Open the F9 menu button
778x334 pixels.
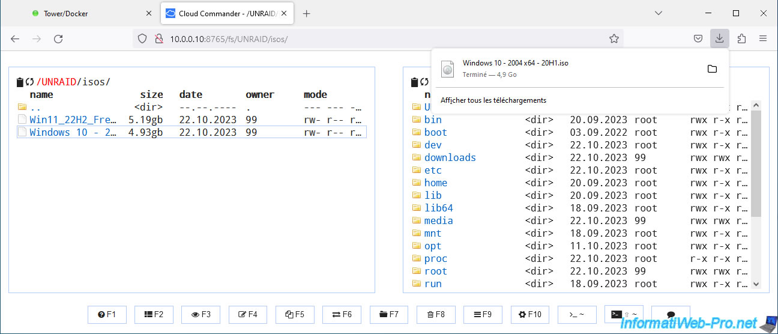[x=482, y=314]
